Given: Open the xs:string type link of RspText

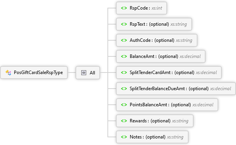Looking at the screenshot, I should (179, 24).
